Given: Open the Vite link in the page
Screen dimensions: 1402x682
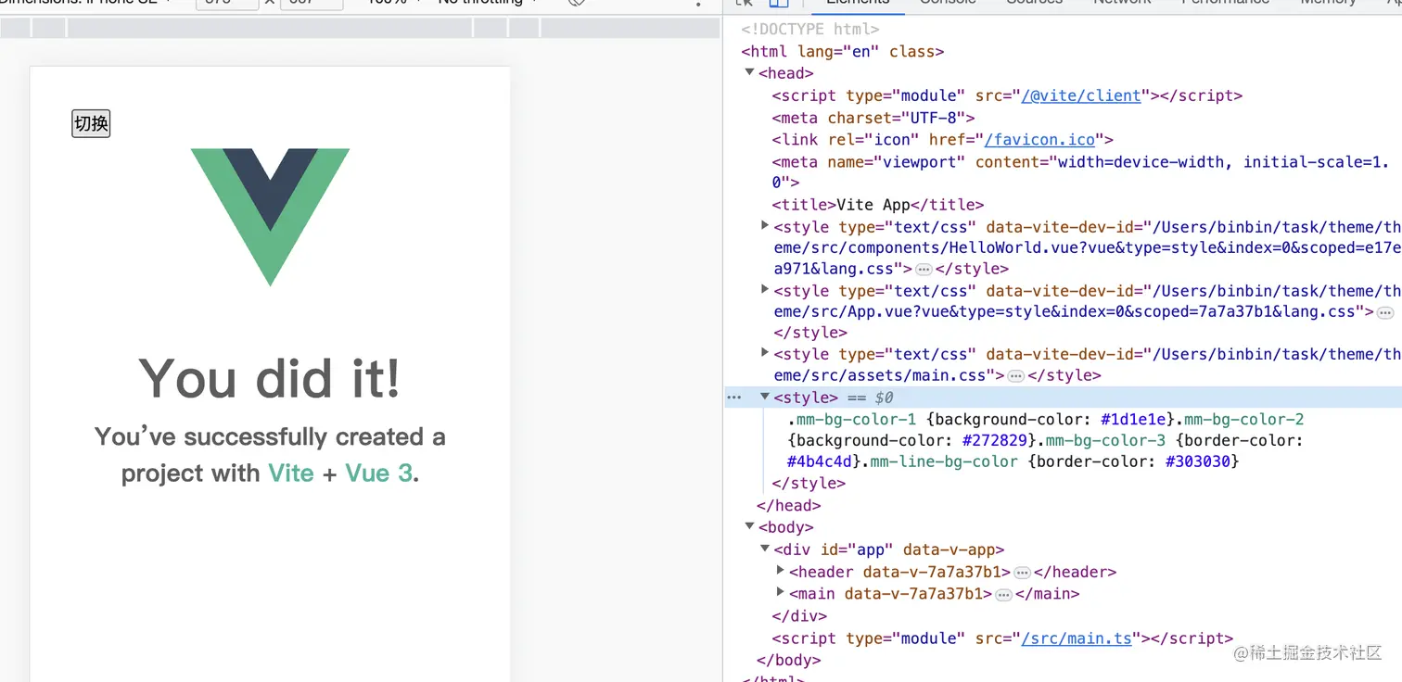Looking at the screenshot, I should pos(291,473).
